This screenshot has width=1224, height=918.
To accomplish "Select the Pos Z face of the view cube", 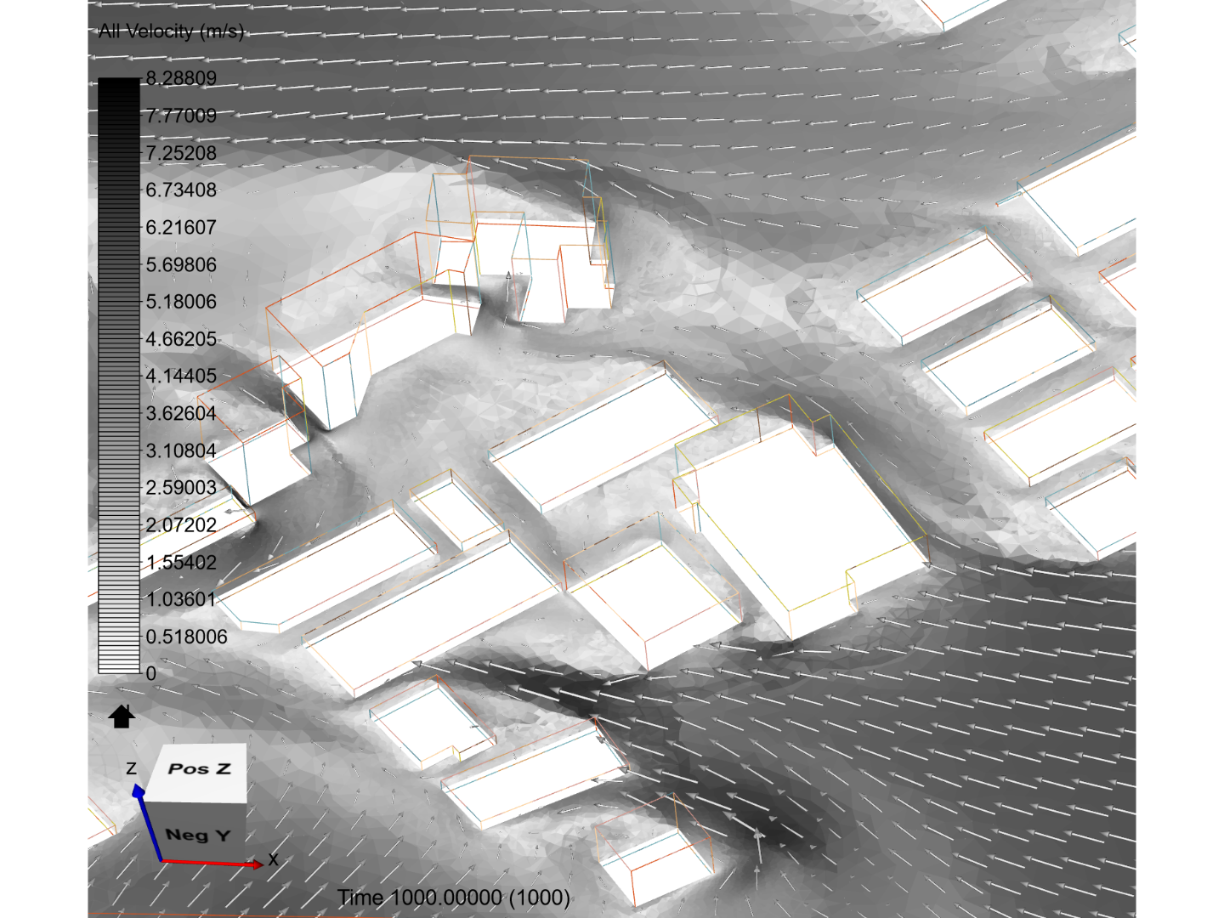I will pyautogui.click(x=199, y=771).
